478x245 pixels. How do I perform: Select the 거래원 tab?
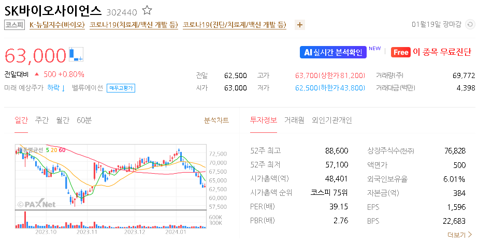point(294,120)
